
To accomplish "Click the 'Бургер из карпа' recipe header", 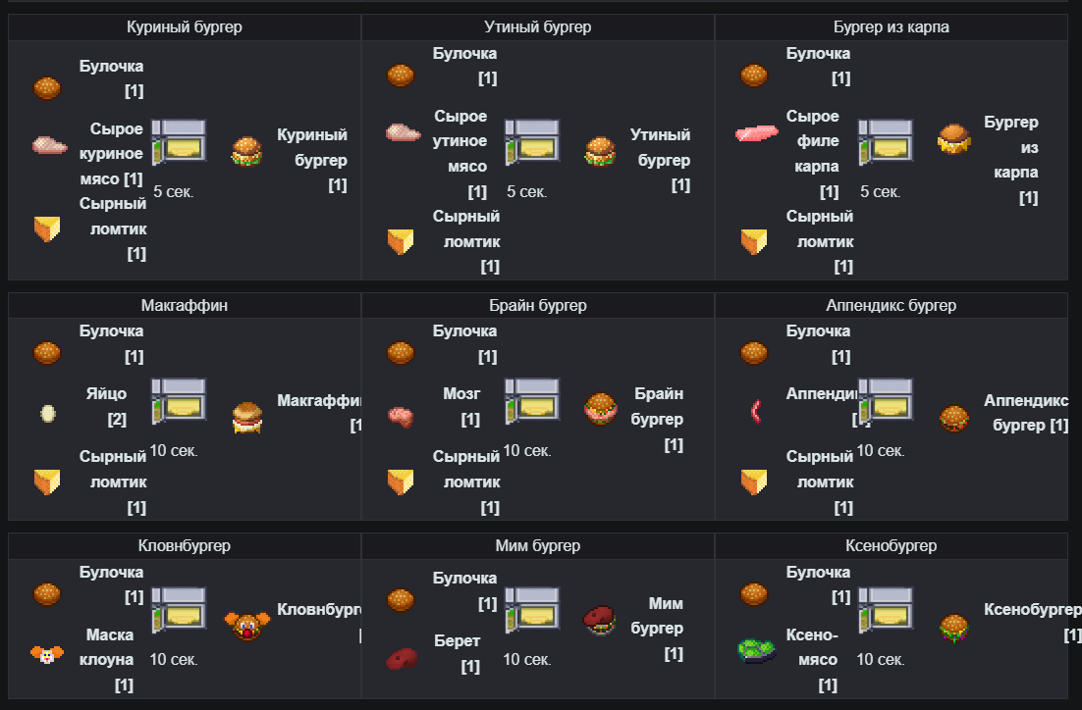I will 891,27.
